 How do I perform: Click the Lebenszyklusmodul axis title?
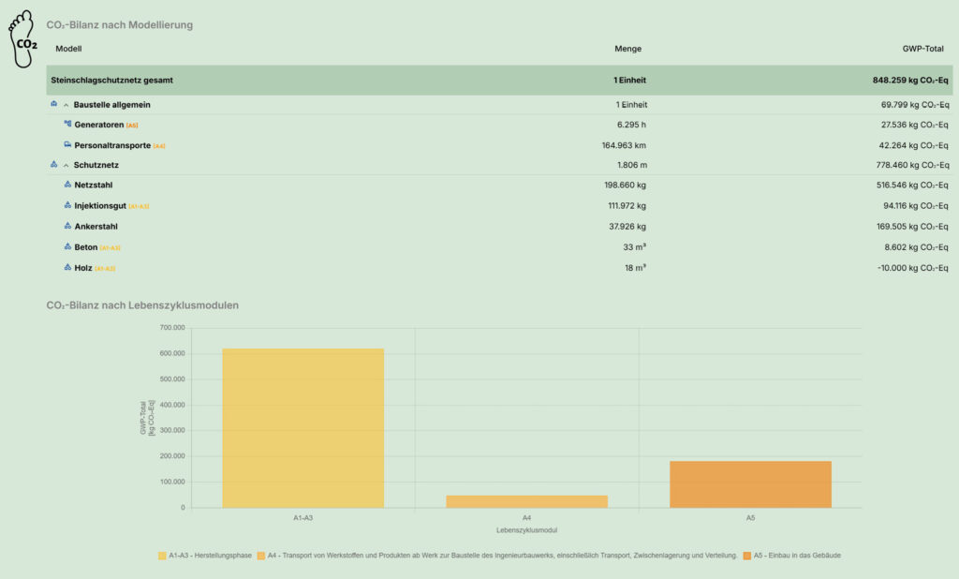click(x=526, y=530)
